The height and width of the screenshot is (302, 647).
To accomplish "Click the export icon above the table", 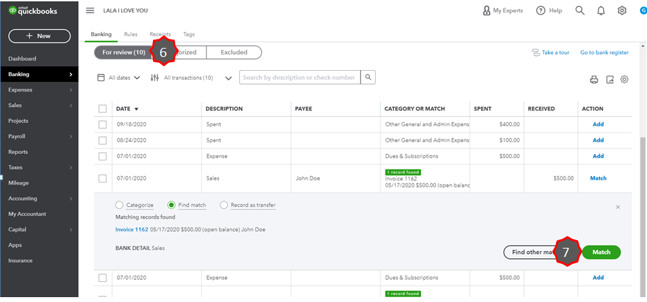I will pos(609,80).
